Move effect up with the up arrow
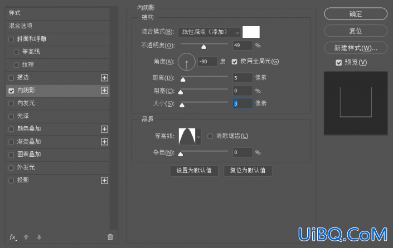Screen dimensions: 393x248 26,237
